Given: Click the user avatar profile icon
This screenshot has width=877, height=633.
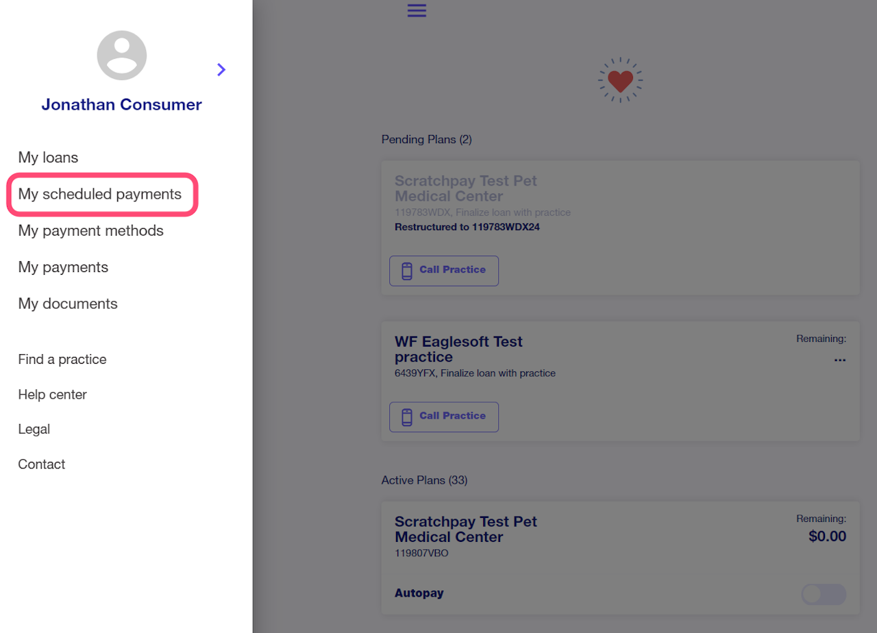Looking at the screenshot, I should point(122,55).
